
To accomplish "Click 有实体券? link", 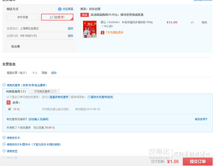I will pyautogui.click(x=201, y=119).
